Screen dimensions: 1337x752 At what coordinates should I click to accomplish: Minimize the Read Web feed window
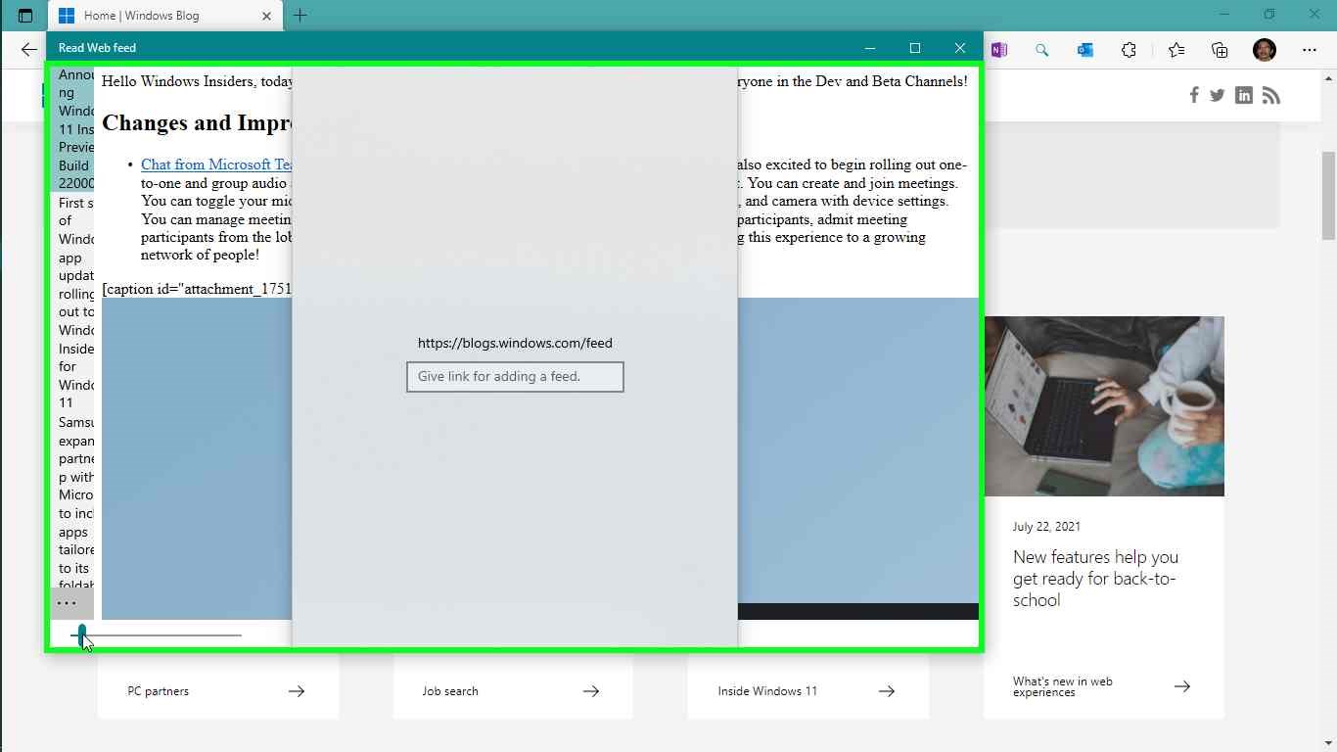[870, 48]
